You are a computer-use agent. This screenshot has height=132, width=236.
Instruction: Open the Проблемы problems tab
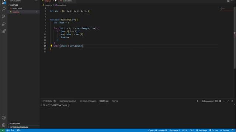(47, 101)
